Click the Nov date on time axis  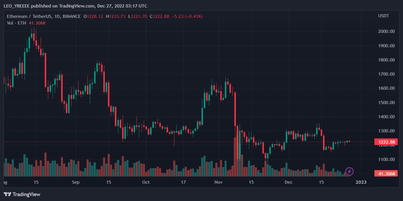tap(218, 182)
